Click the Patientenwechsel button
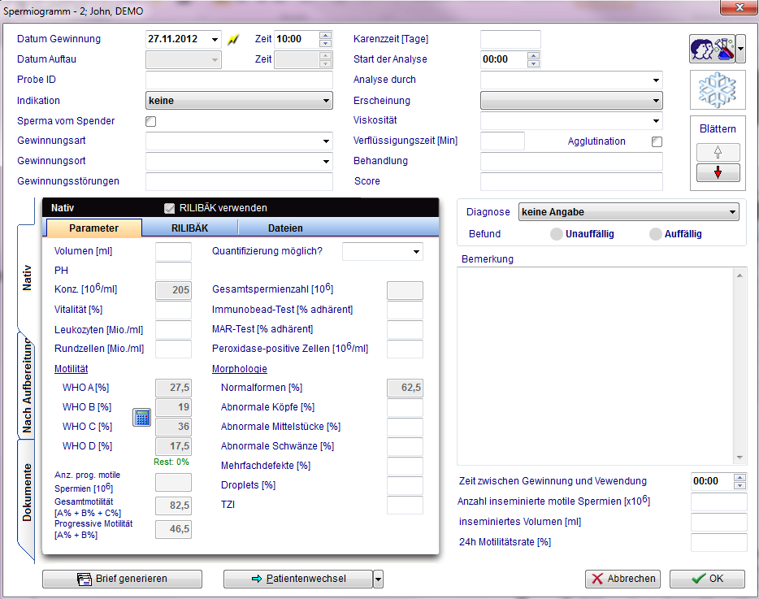 click(x=298, y=579)
